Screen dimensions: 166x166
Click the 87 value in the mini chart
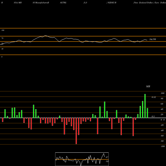107,157
